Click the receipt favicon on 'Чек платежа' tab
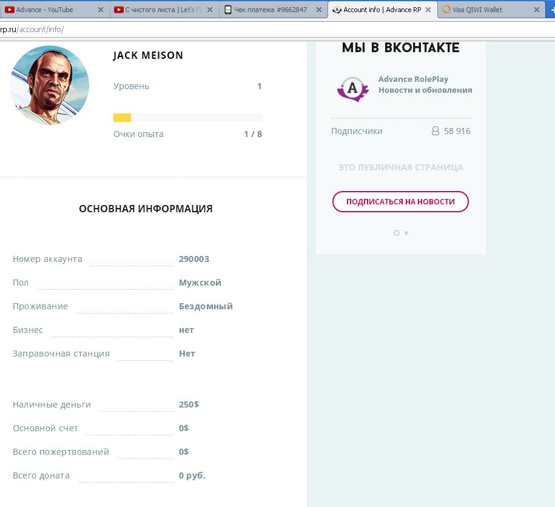The width and height of the screenshot is (555, 507). tap(228, 10)
